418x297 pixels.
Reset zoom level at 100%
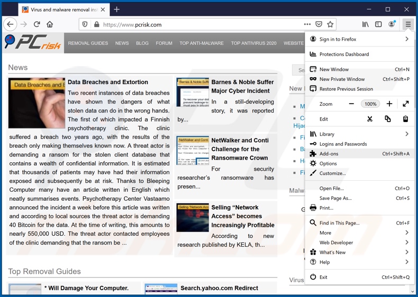click(x=370, y=104)
